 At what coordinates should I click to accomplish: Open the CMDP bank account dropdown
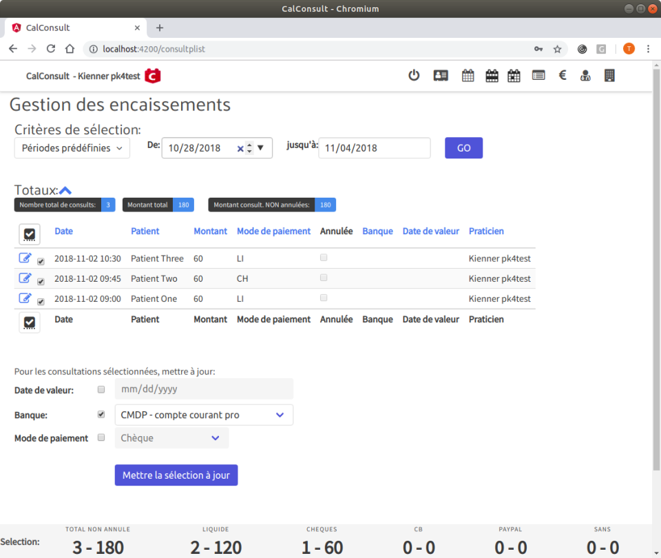[204, 415]
